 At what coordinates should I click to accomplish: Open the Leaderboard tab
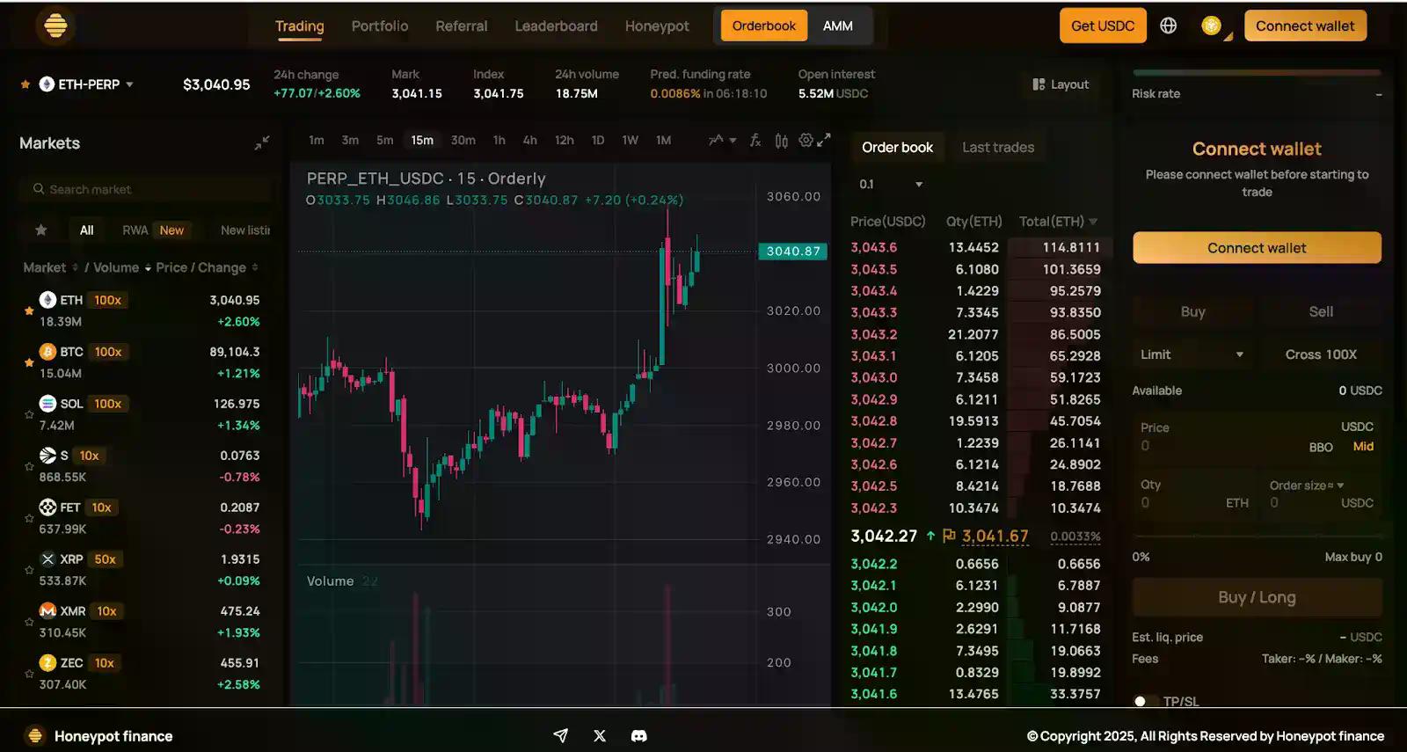(556, 26)
